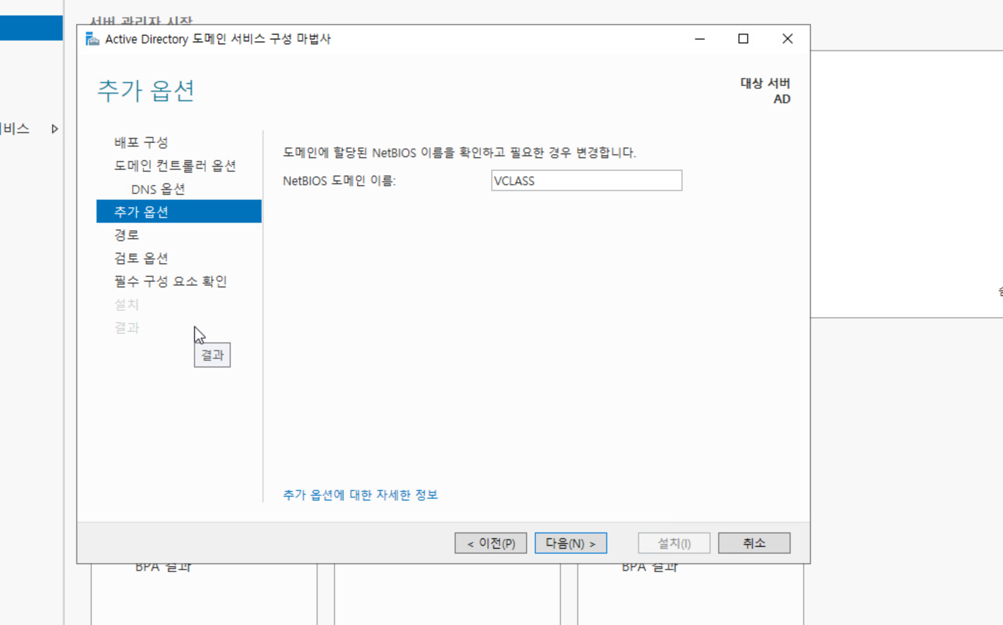Viewport: 1003px width, 625px height.
Task: Click the disabled 결과 step
Action: (126, 327)
